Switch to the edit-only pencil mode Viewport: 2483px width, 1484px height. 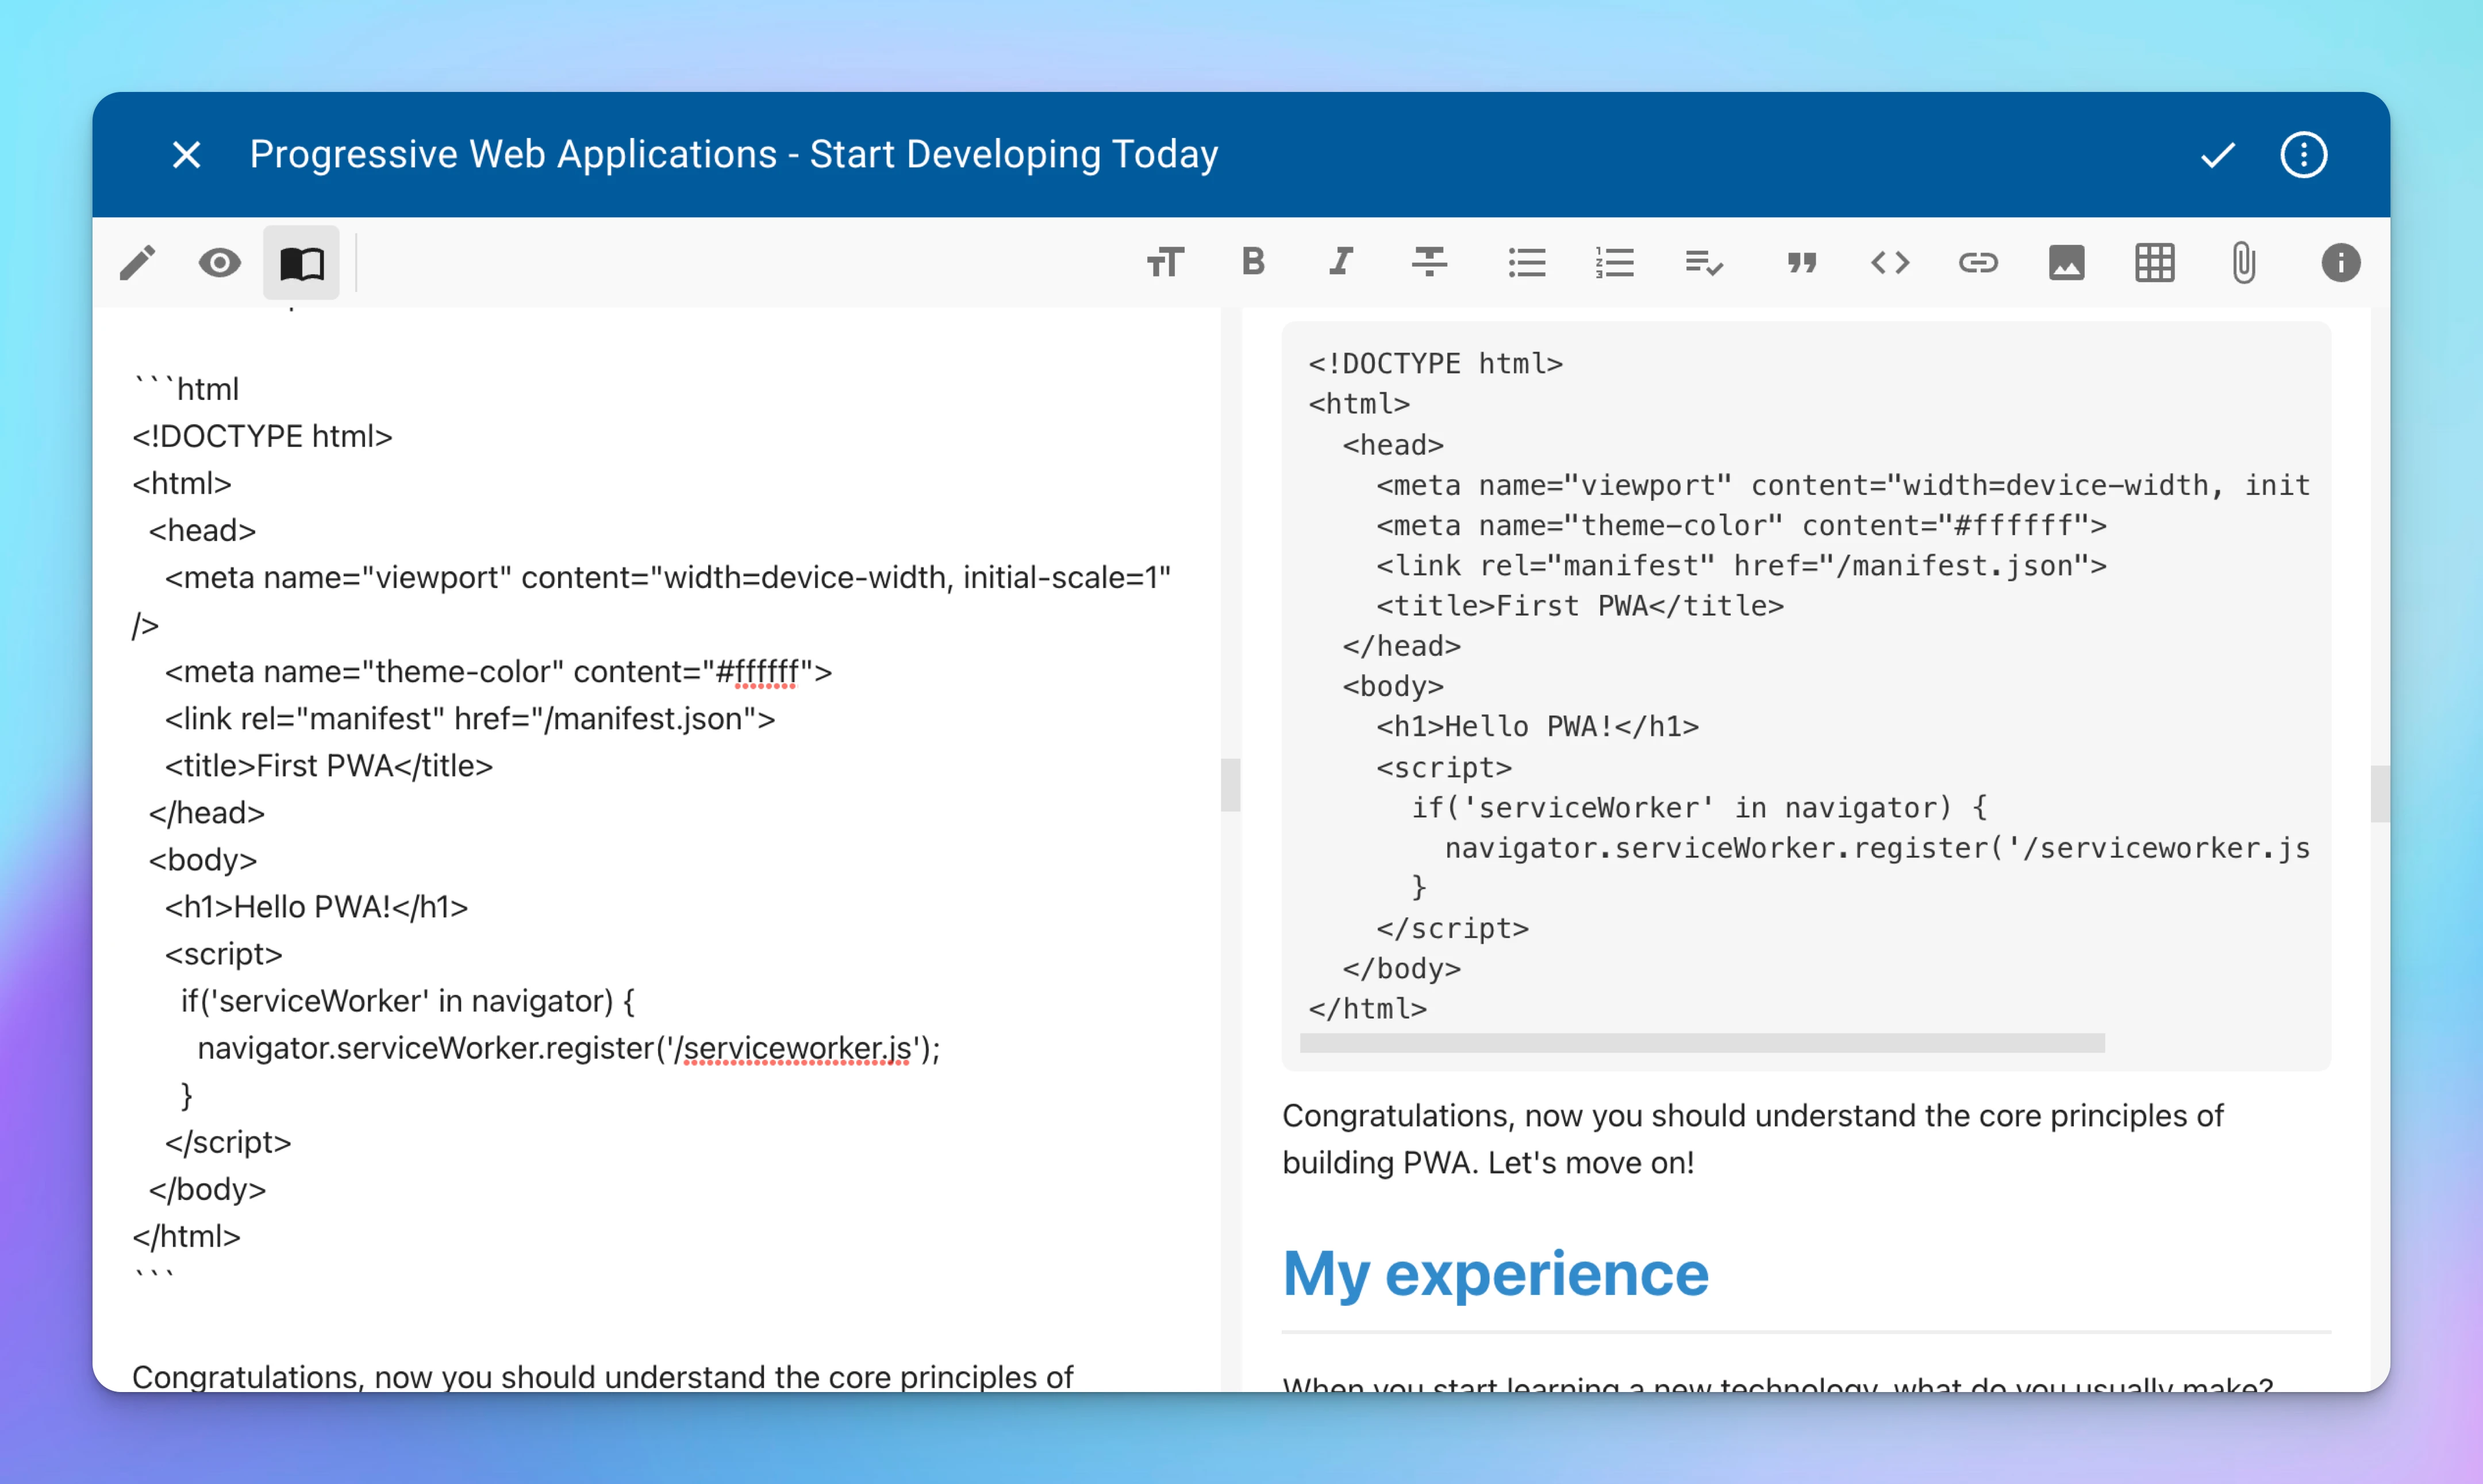point(137,263)
